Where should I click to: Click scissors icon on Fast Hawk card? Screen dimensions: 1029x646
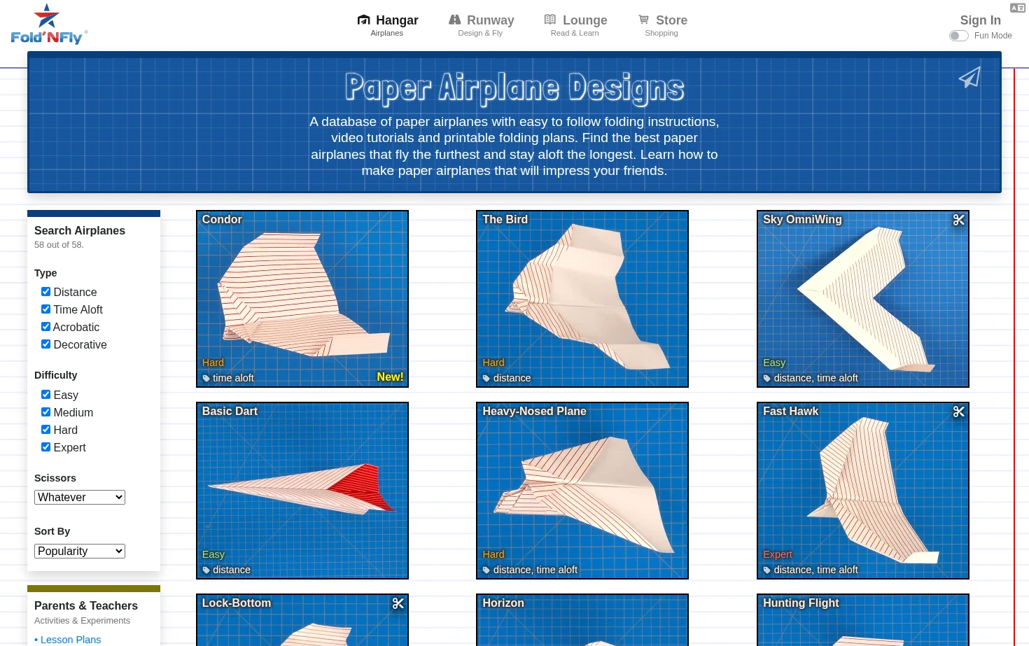[x=959, y=412]
